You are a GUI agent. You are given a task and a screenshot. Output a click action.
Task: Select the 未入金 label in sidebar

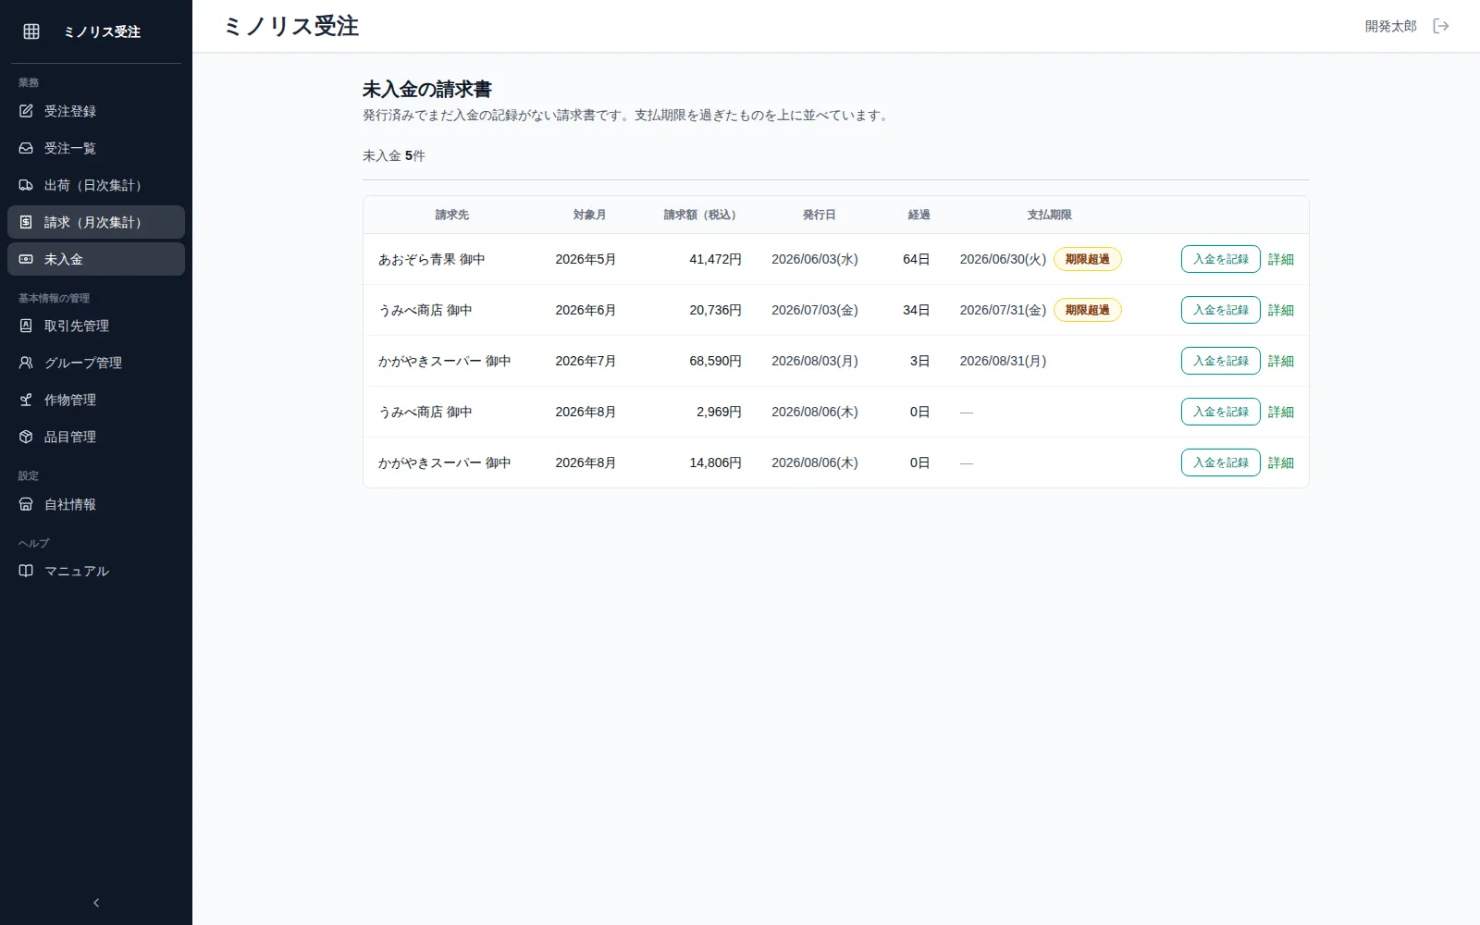64,259
